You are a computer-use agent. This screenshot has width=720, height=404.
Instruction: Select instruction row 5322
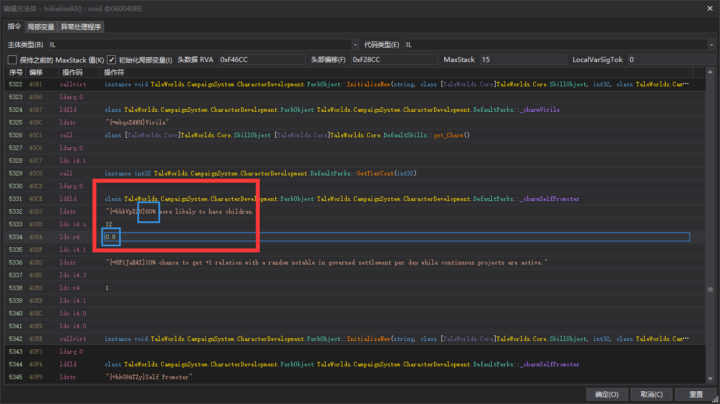[356, 84]
